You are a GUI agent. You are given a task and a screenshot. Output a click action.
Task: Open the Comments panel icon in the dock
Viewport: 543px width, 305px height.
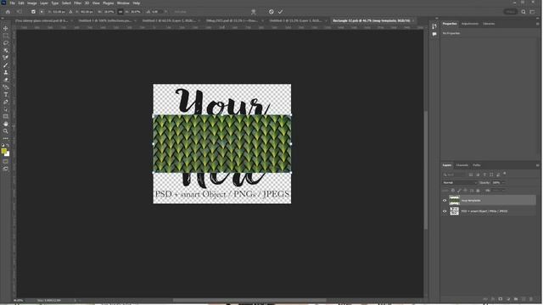[x=434, y=34]
